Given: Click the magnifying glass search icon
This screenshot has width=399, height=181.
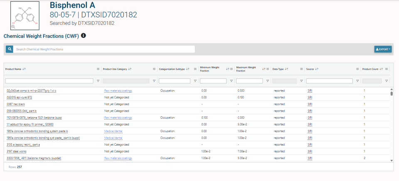Looking at the screenshot, I should pos(10,49).
